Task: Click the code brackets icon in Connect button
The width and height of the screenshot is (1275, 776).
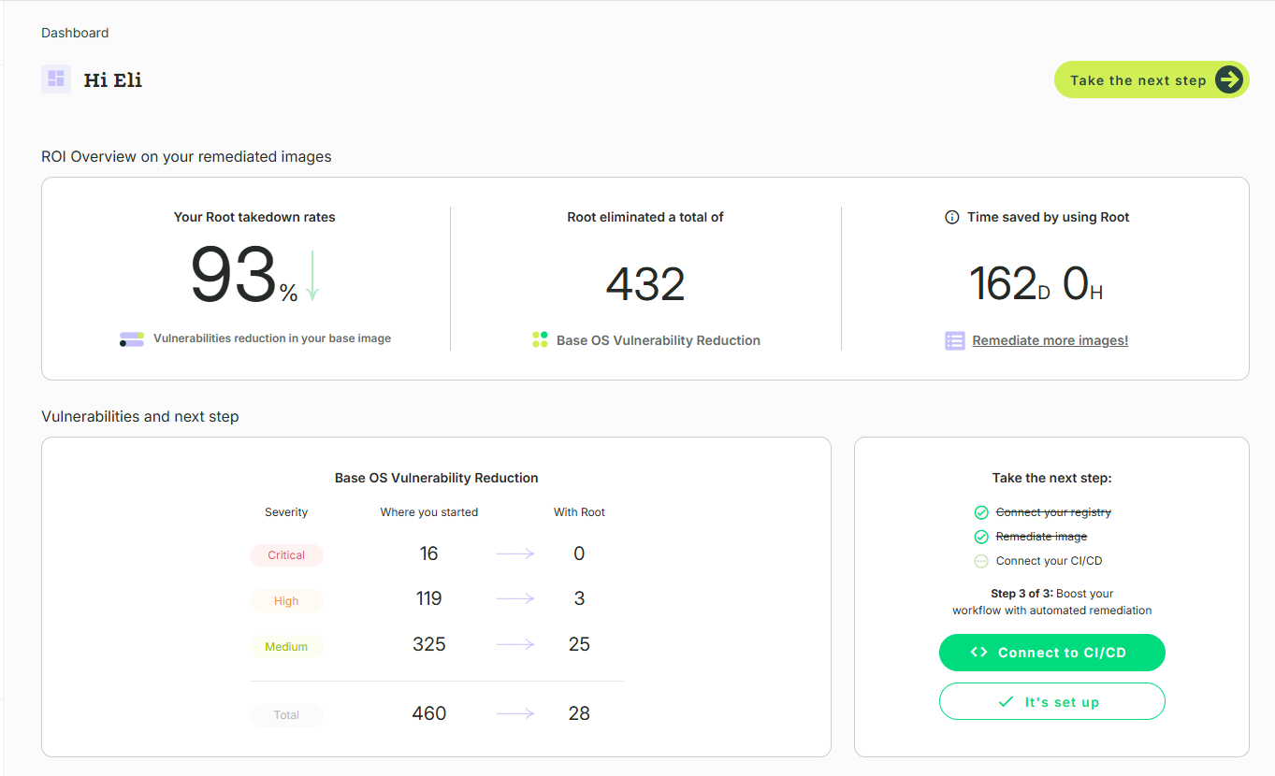Action: coord(979,653)
